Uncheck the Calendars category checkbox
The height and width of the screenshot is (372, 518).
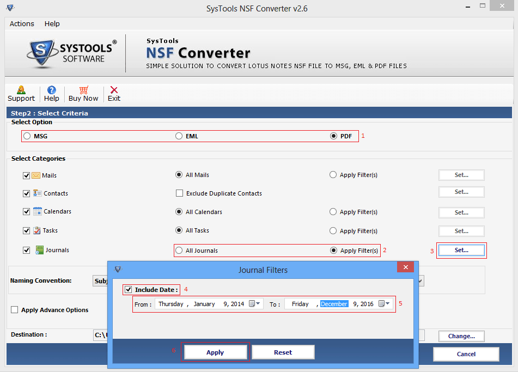[x=27, y=211]
